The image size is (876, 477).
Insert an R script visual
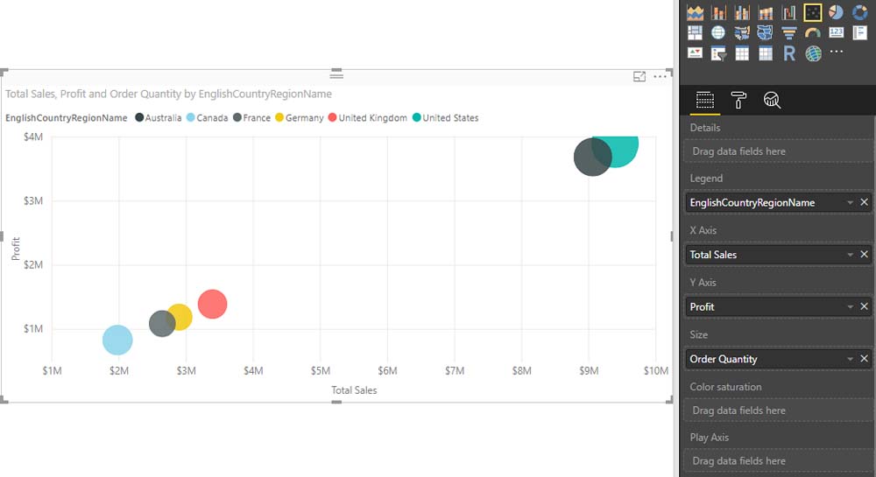click(x=788, y=54)
